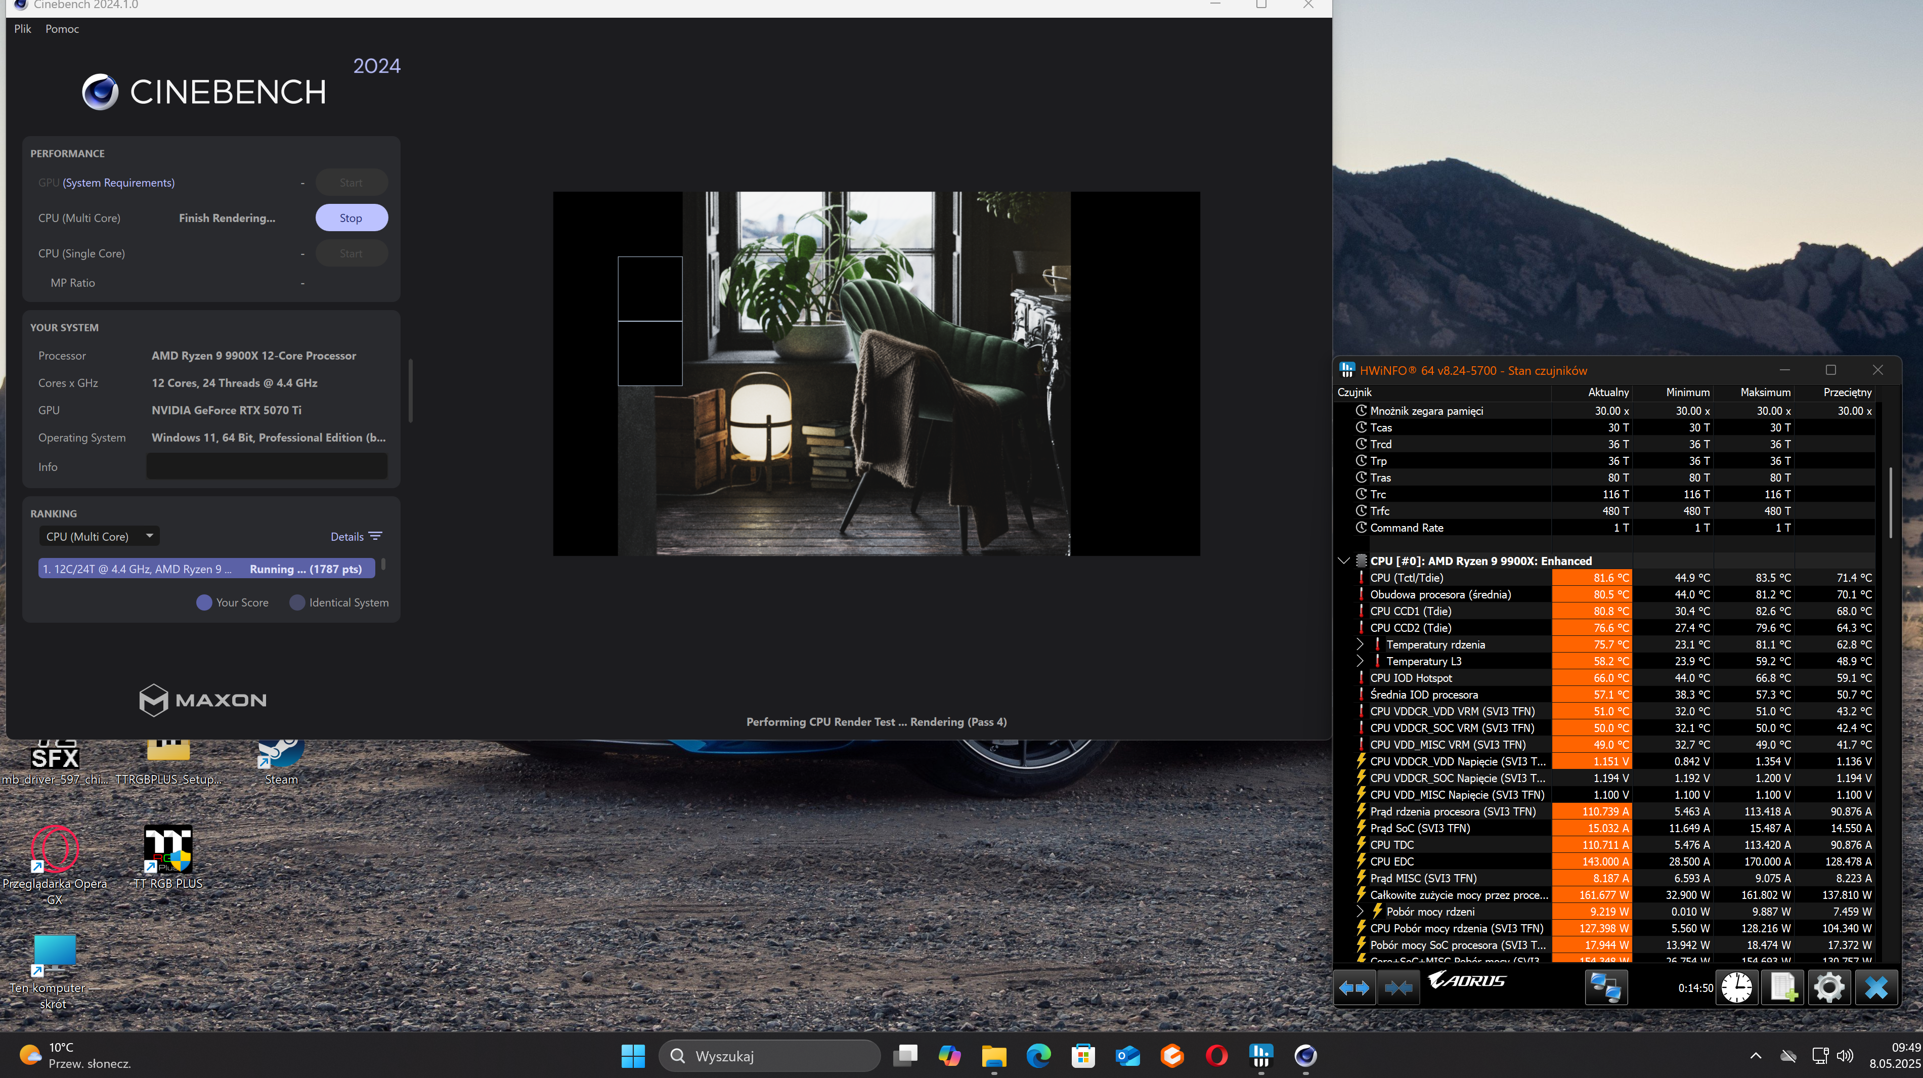
Task: Open ranking Details filter
Action: [x=356, y=536]
